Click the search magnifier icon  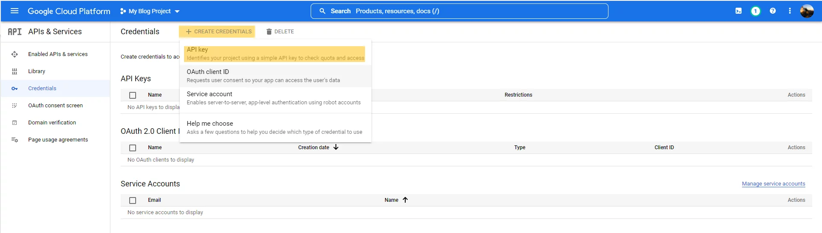[323, 11]
